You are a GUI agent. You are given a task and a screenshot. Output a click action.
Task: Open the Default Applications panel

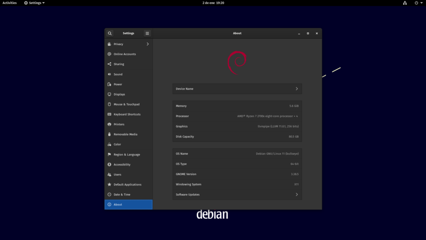(x=129, y=185)
